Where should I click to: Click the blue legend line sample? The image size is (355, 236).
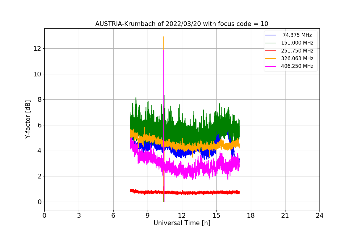pyautogui.click(x=271, y=35)
